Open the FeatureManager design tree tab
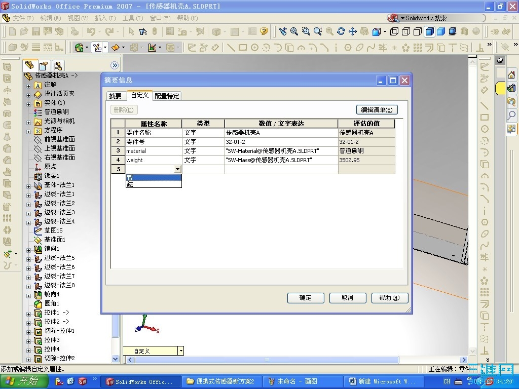The height and width of the screenshot is (389, 519). click(x=29, y=65)
